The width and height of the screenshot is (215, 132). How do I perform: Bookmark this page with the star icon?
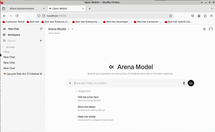(170, 16)
